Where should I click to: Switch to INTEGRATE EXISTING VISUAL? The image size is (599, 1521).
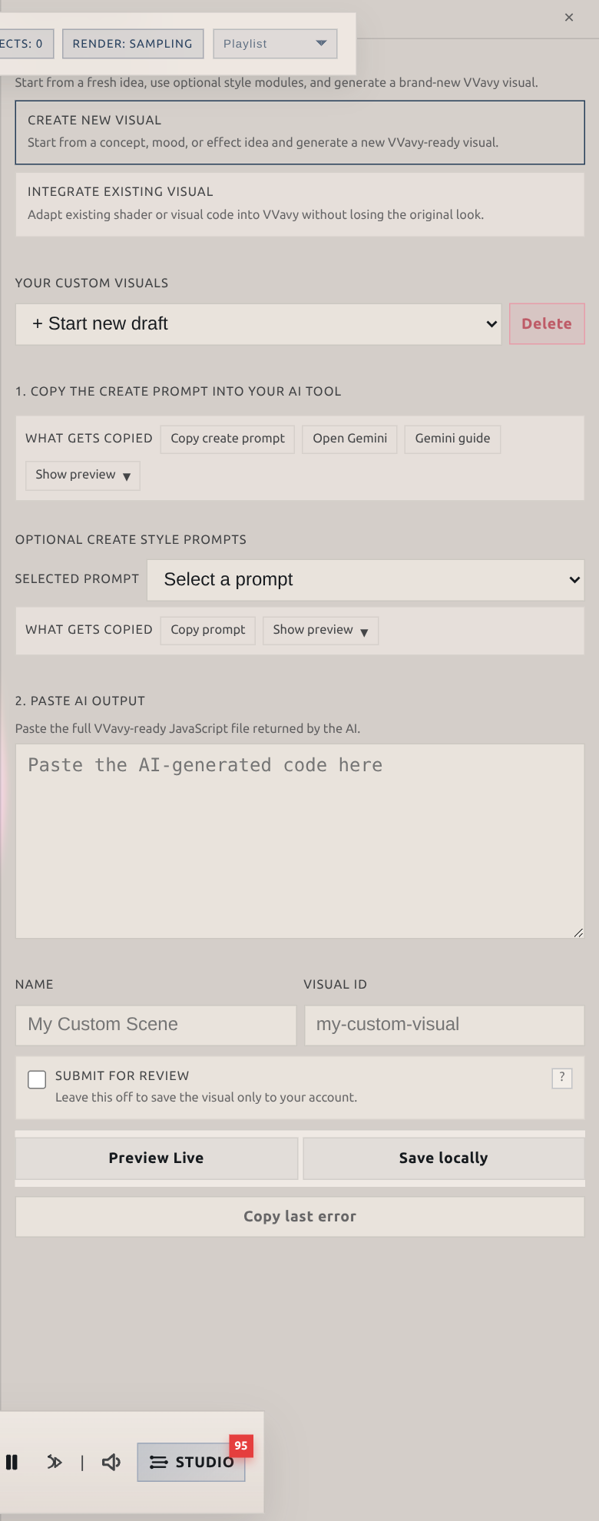[299, 203]
